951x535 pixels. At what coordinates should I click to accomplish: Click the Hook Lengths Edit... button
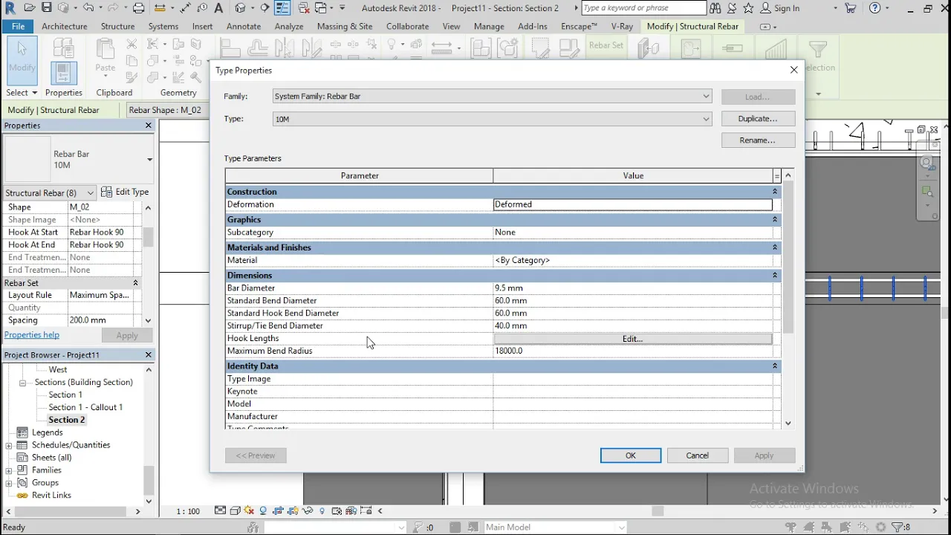tap(633, 339)
